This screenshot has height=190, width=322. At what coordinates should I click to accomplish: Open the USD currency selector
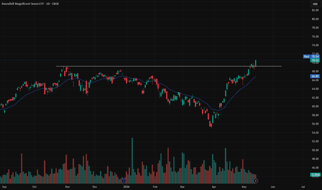pos(315,4)
